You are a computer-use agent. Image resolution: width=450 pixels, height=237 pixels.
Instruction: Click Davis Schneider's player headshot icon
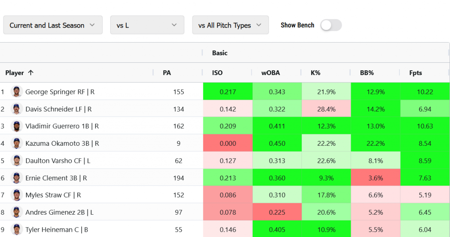pos(17,109)
